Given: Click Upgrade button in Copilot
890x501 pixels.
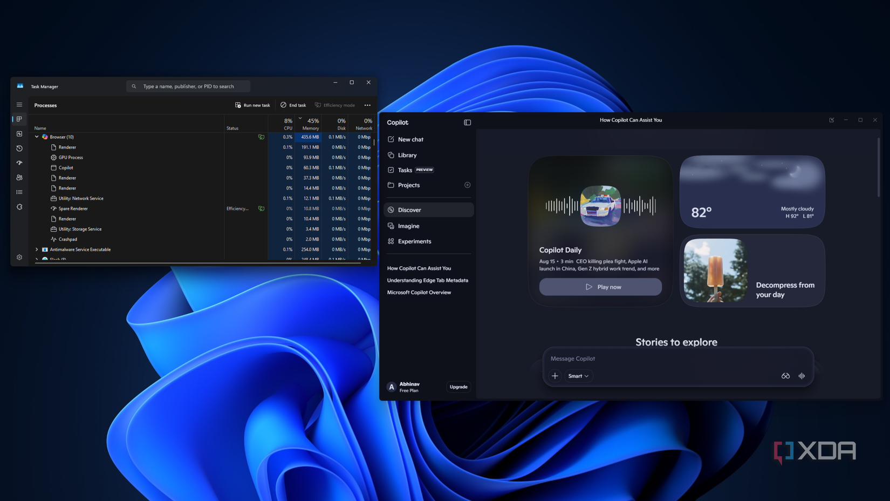Looking at the screenshot, I should [x=458, y=387].
